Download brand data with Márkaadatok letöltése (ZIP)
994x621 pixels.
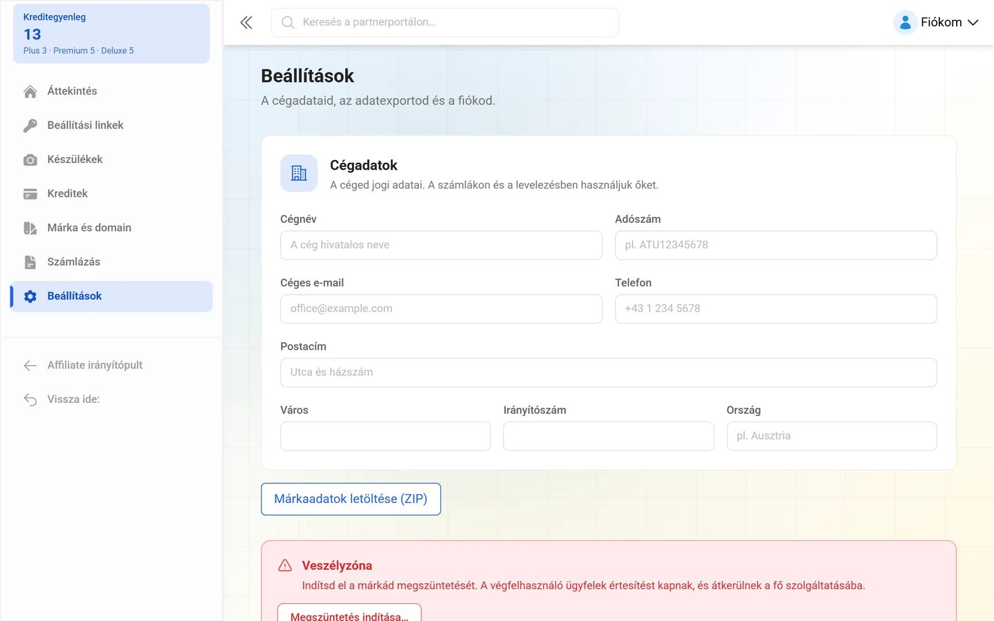click(x=351, y=499)
